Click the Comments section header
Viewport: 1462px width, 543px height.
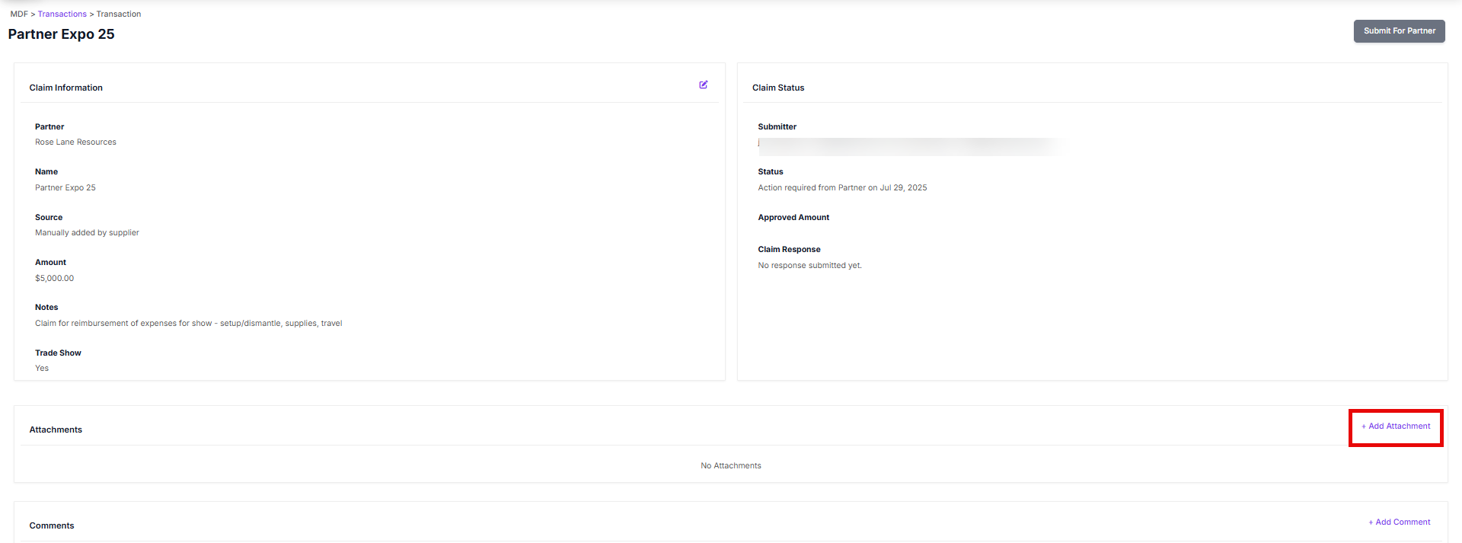coord(52,526)
